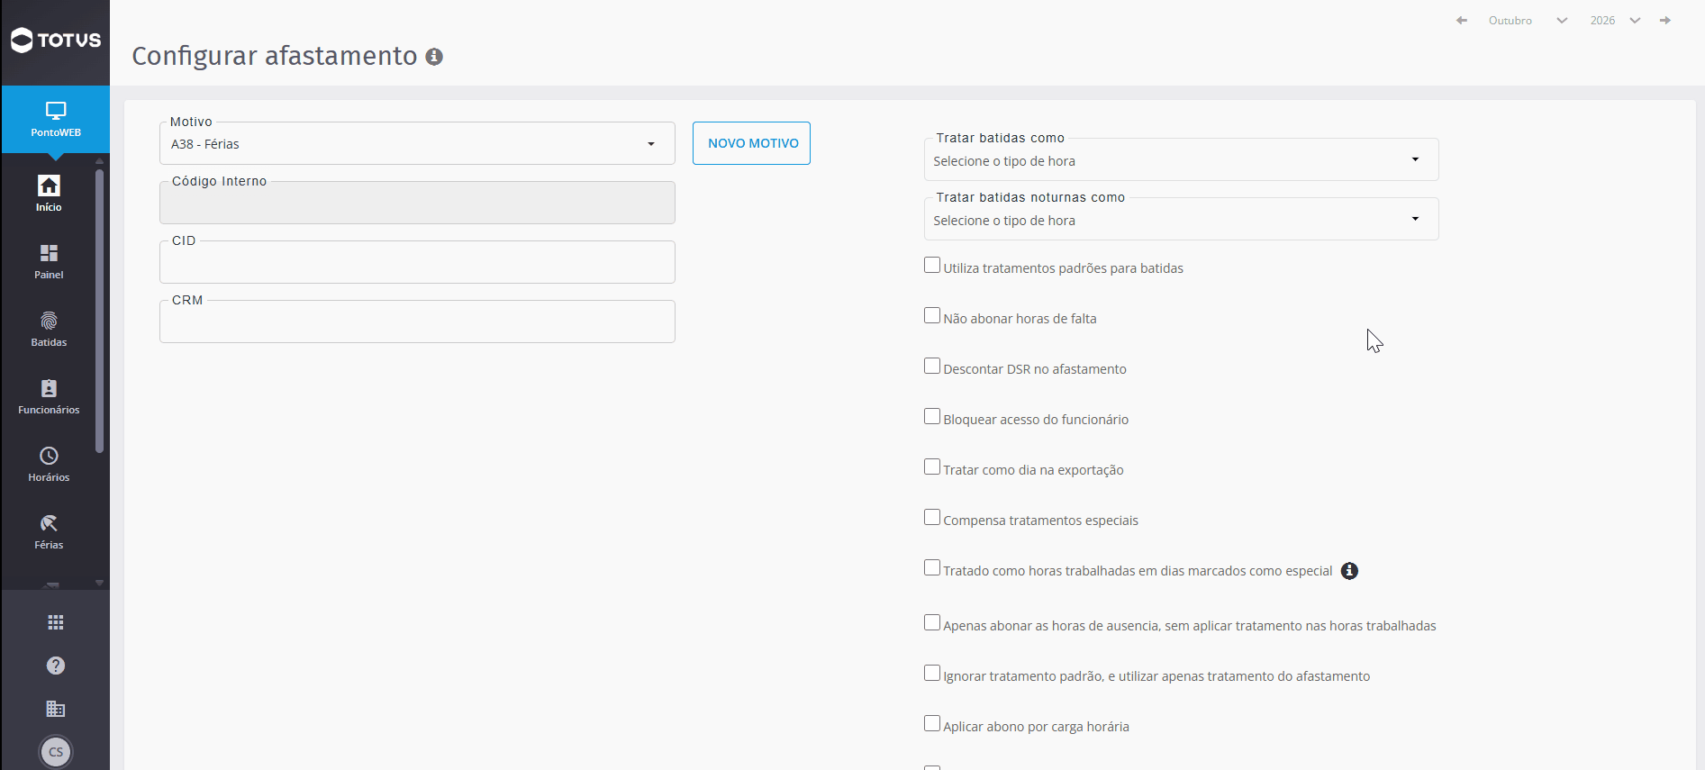The height and width of the screenshot is (770, 1705).
Task: Click info icon beside horas trabalhadas especial
Action: point(1349,571)
